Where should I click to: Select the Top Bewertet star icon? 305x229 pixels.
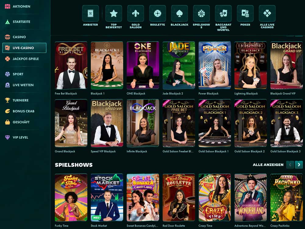click(x=113, y=13)
